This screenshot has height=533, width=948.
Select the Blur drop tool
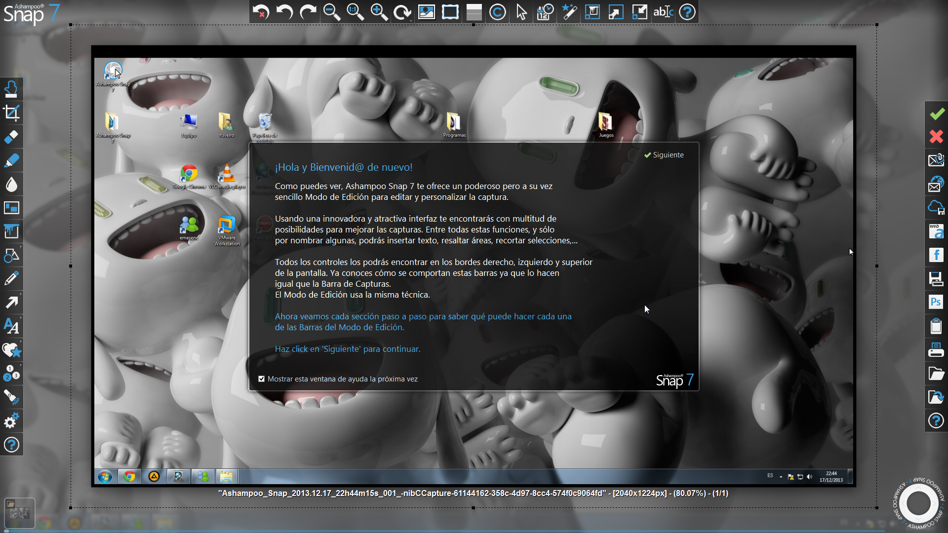coord(11,184)
